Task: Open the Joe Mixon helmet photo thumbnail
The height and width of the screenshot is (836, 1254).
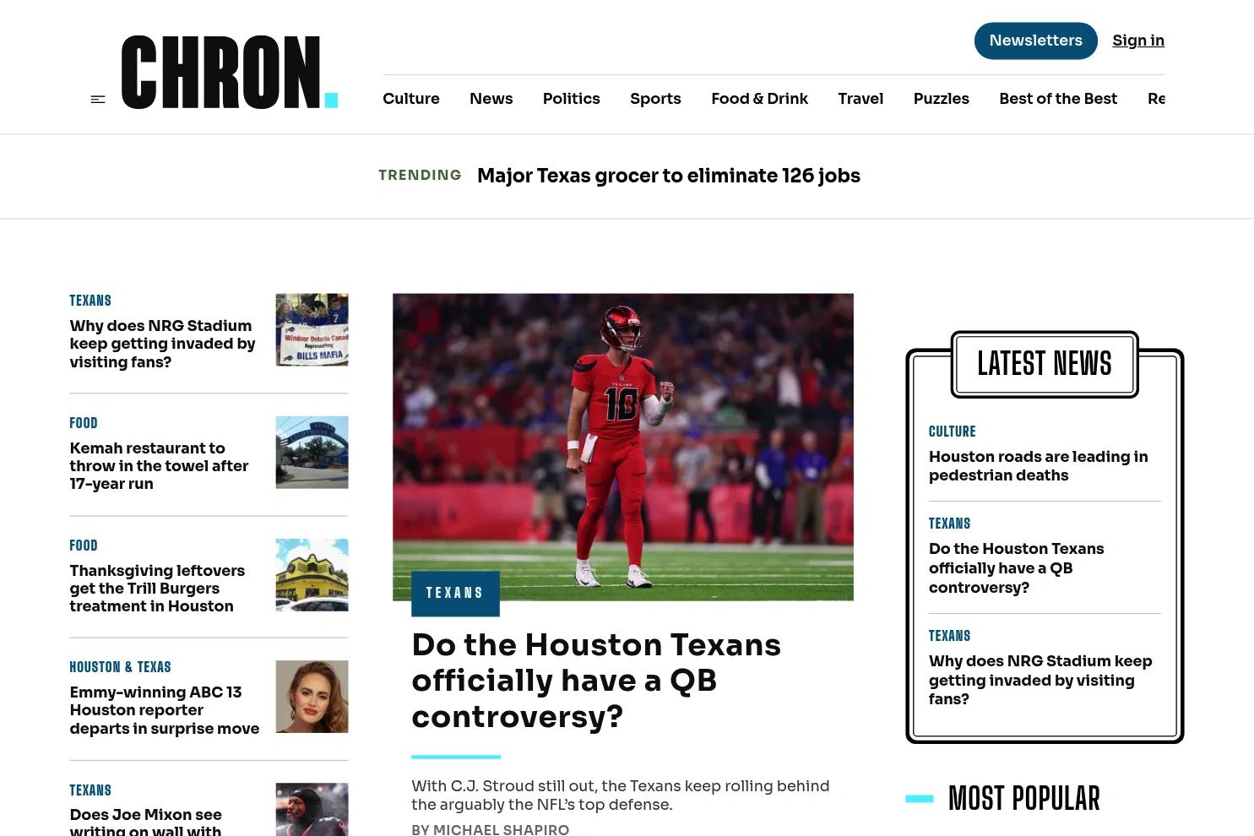Action: (x=312, y=810)
